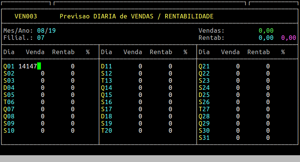Select the Rentab cell for day Q01

[x=72, y=66]
